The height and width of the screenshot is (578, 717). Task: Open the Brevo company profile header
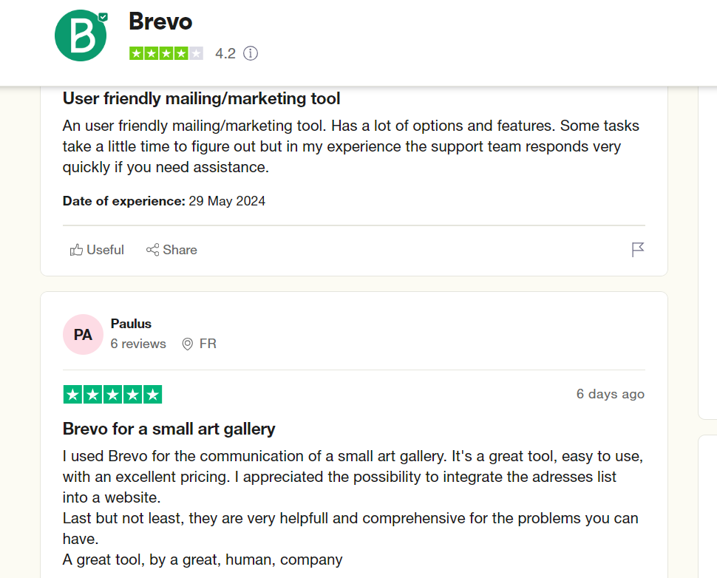pos(160,22)
